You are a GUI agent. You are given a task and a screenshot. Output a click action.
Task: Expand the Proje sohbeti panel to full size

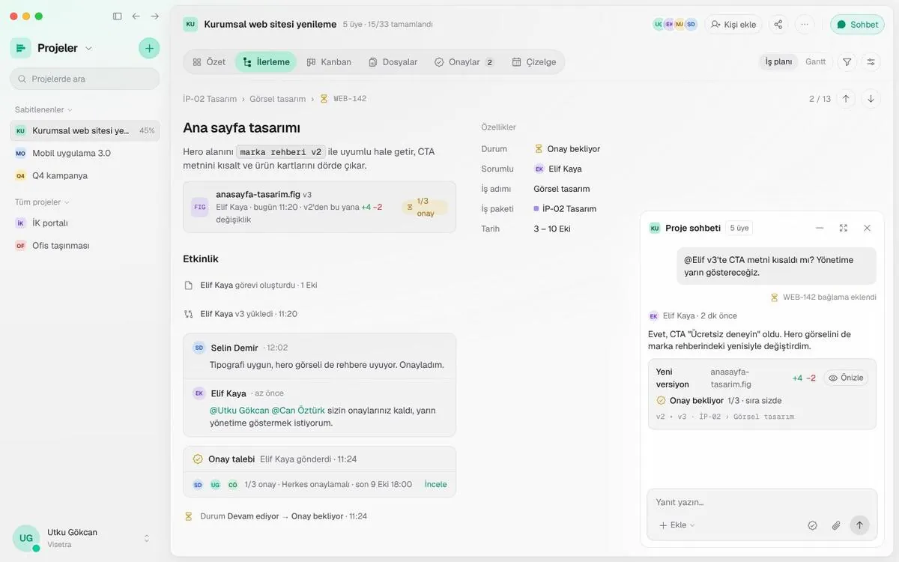click(844, 228)
